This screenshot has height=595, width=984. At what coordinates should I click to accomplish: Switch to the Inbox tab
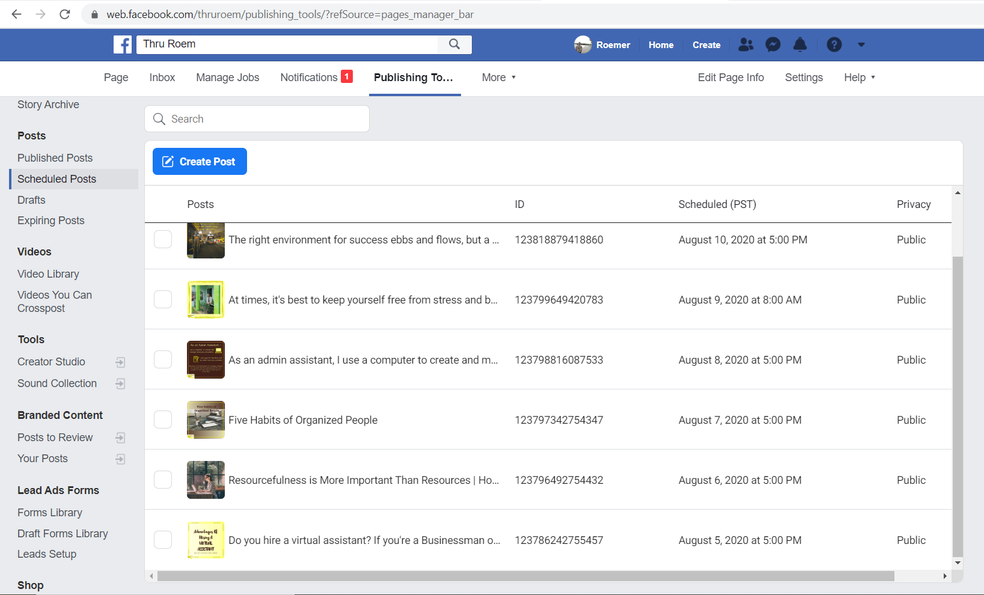162,78
